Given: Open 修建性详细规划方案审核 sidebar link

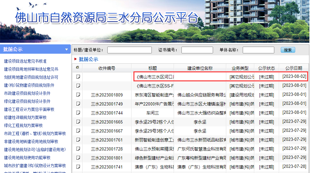Looking at the screenshot, I should tap(25, 118).
